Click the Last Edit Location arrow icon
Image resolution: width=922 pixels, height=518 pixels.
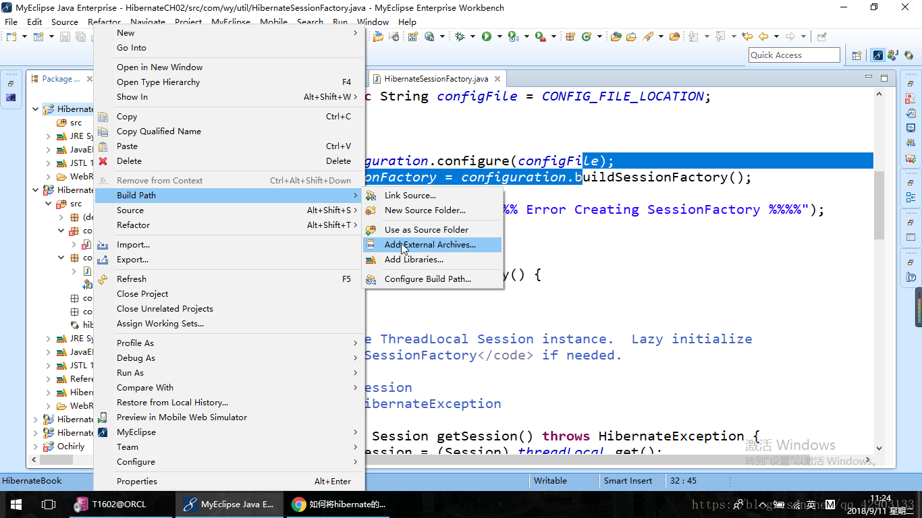pyautogui.click(x=747, y=36)
